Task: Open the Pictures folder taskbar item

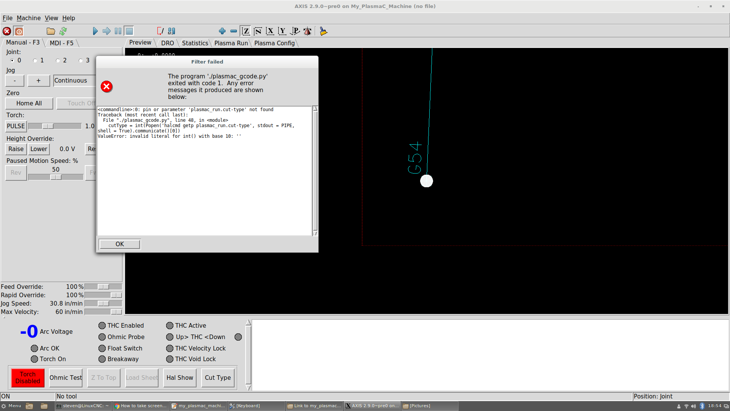Action: coord(430,406)
